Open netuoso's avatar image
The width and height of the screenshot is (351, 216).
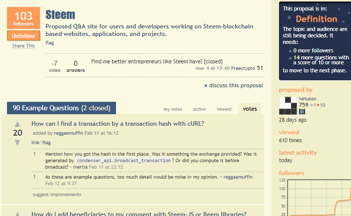(287, 106)
